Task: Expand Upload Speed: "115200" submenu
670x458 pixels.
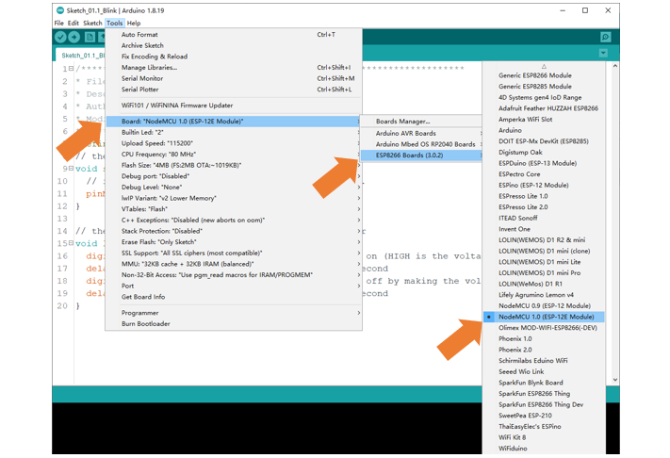Action: pyautogui.click(x=234, y=143)
